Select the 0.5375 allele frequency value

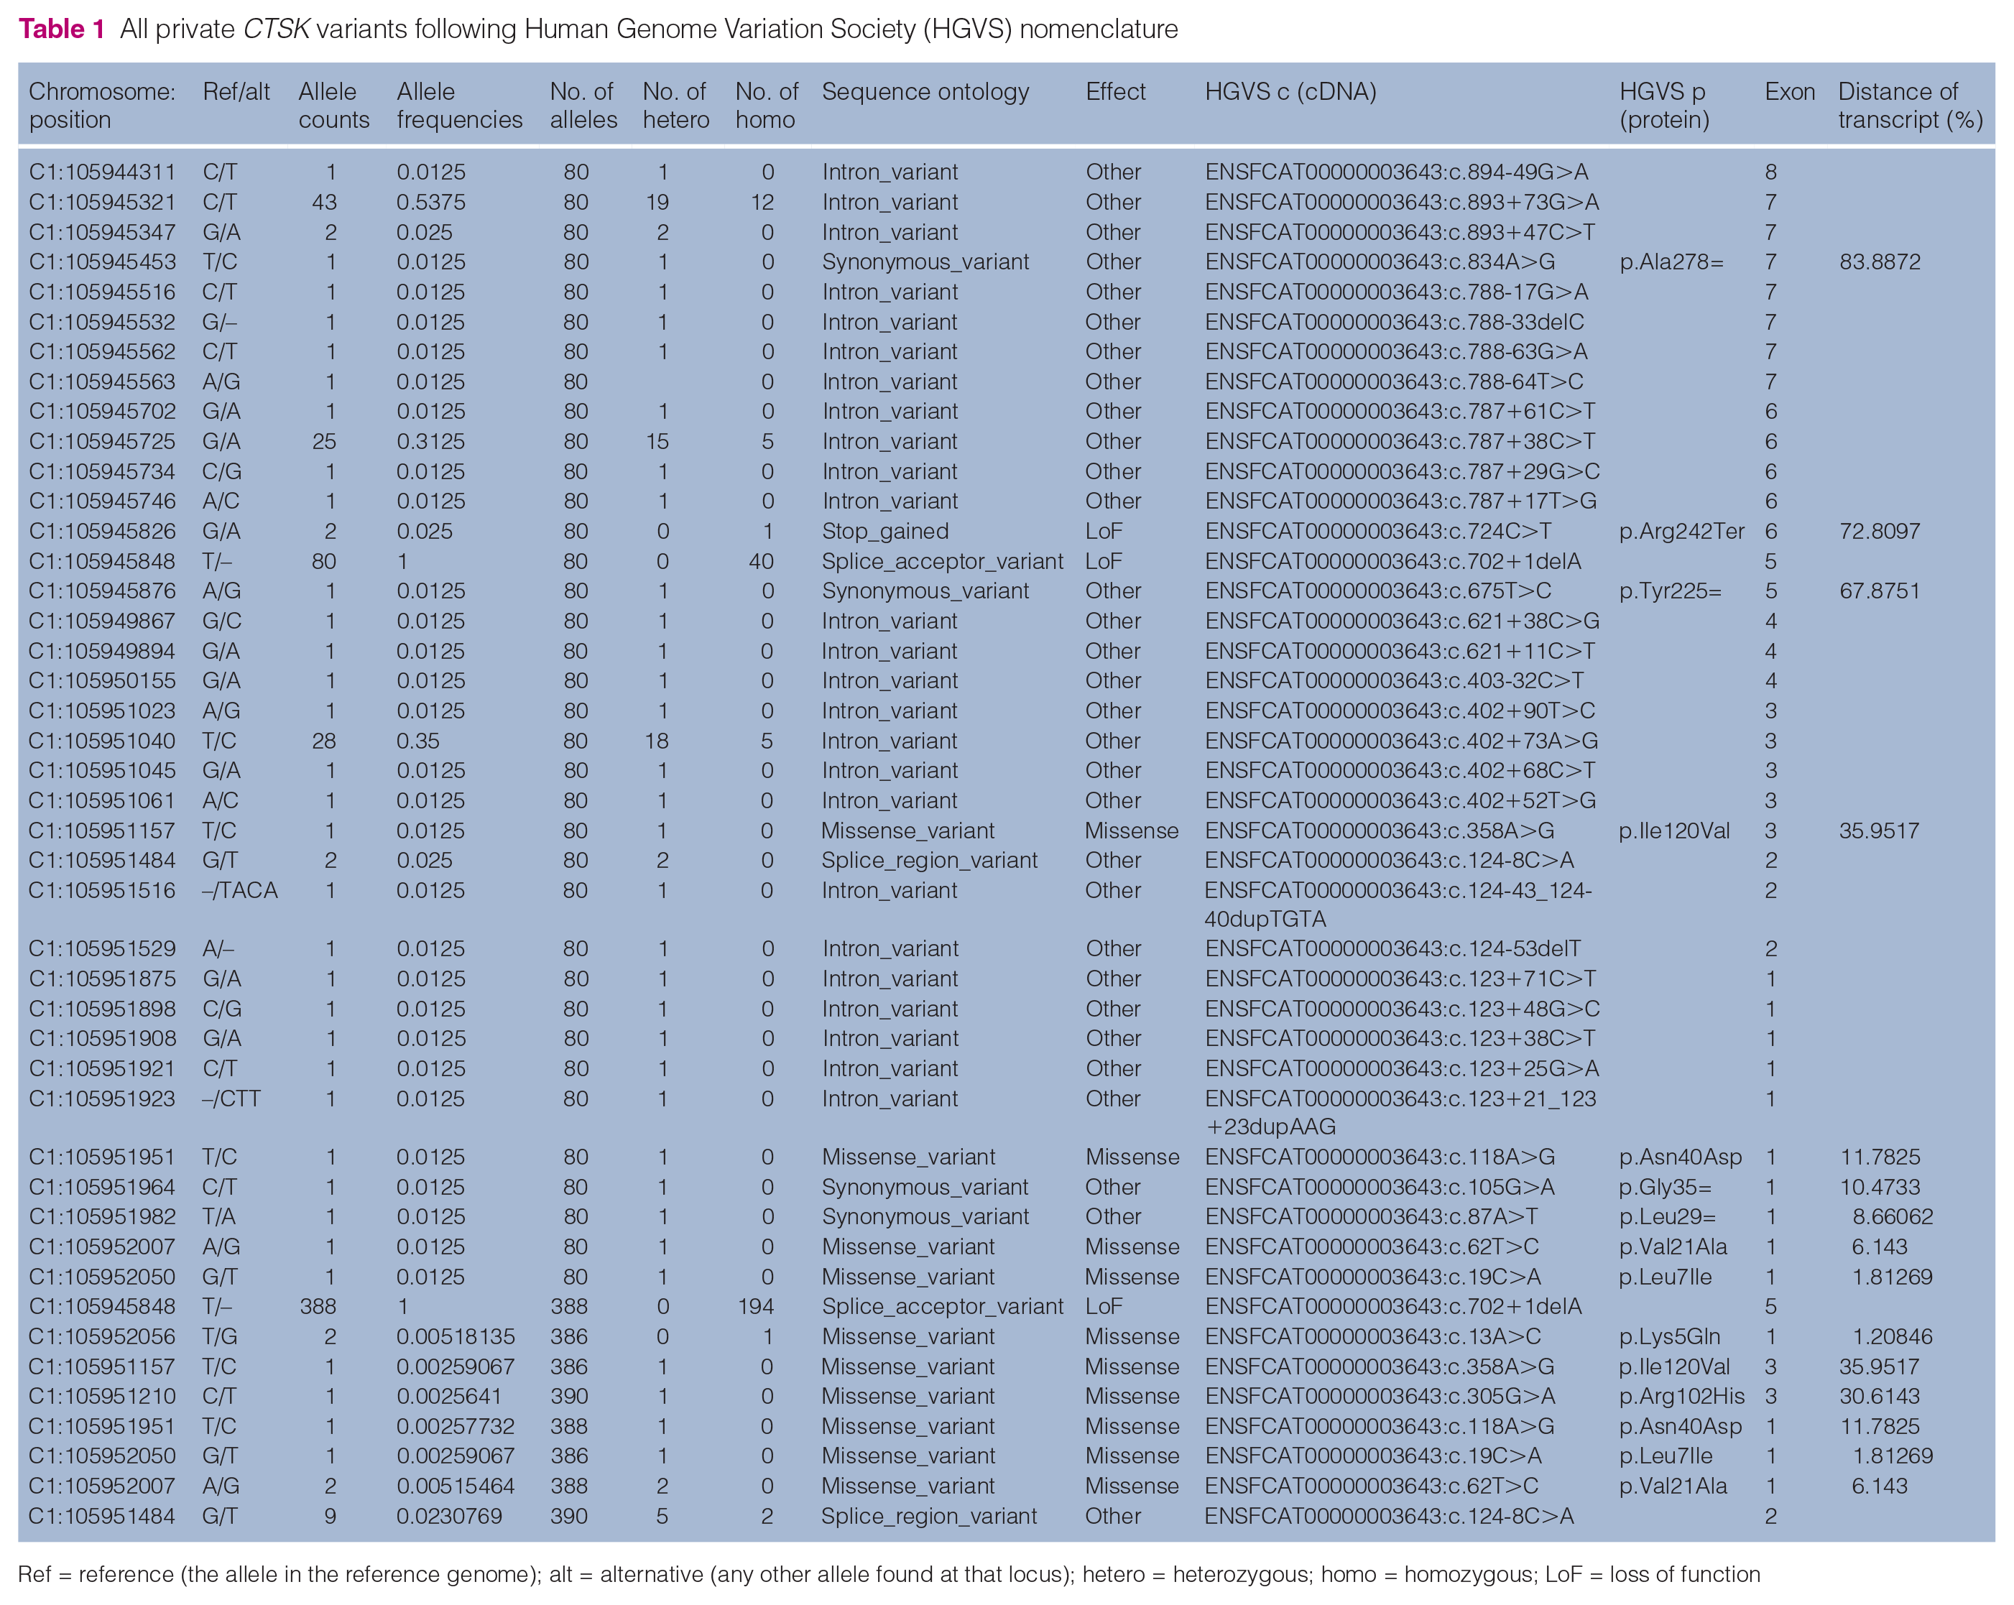point(430,202)
